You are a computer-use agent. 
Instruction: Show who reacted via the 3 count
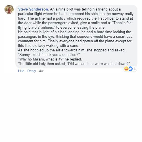coord(135,69)
